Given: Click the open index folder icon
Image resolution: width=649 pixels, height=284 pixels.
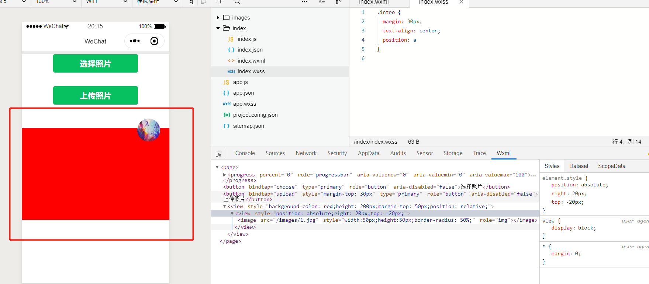Looking at the screenshot, I should [227, 28].
